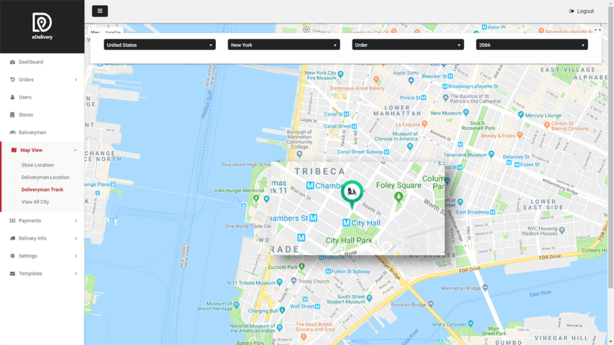614x345 pixels.
Task: Click the Deliverymen motorcycle icon
Action: click(x=12, y=132)
